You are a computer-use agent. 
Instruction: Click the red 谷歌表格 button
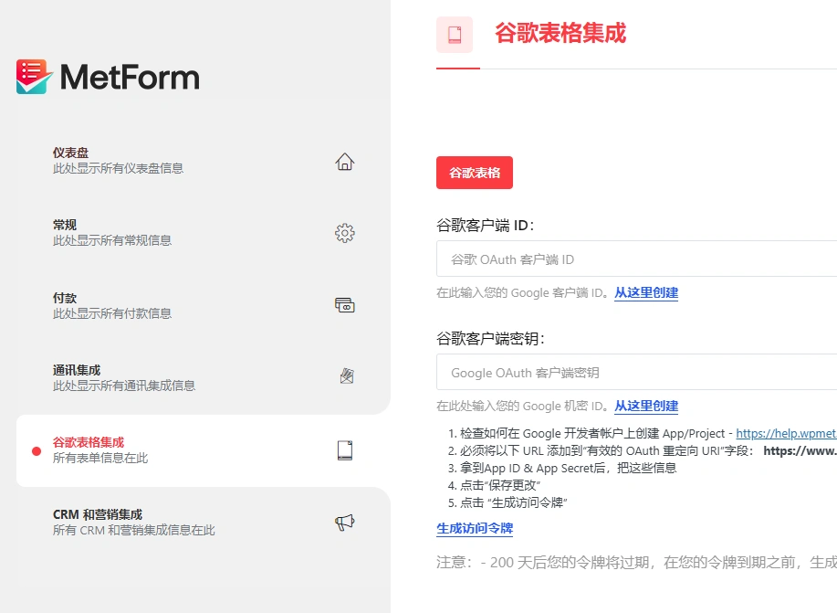[474, 172]
